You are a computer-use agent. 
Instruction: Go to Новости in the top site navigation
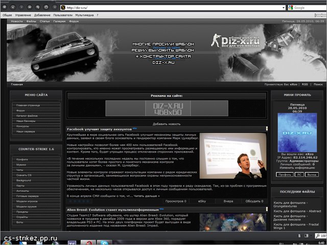coord(17,21)
